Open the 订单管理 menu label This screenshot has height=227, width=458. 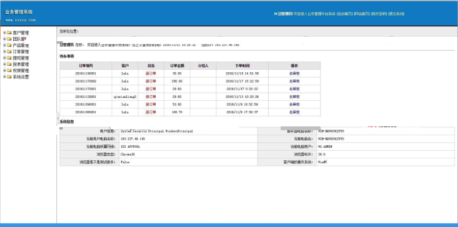pos(21,52)
